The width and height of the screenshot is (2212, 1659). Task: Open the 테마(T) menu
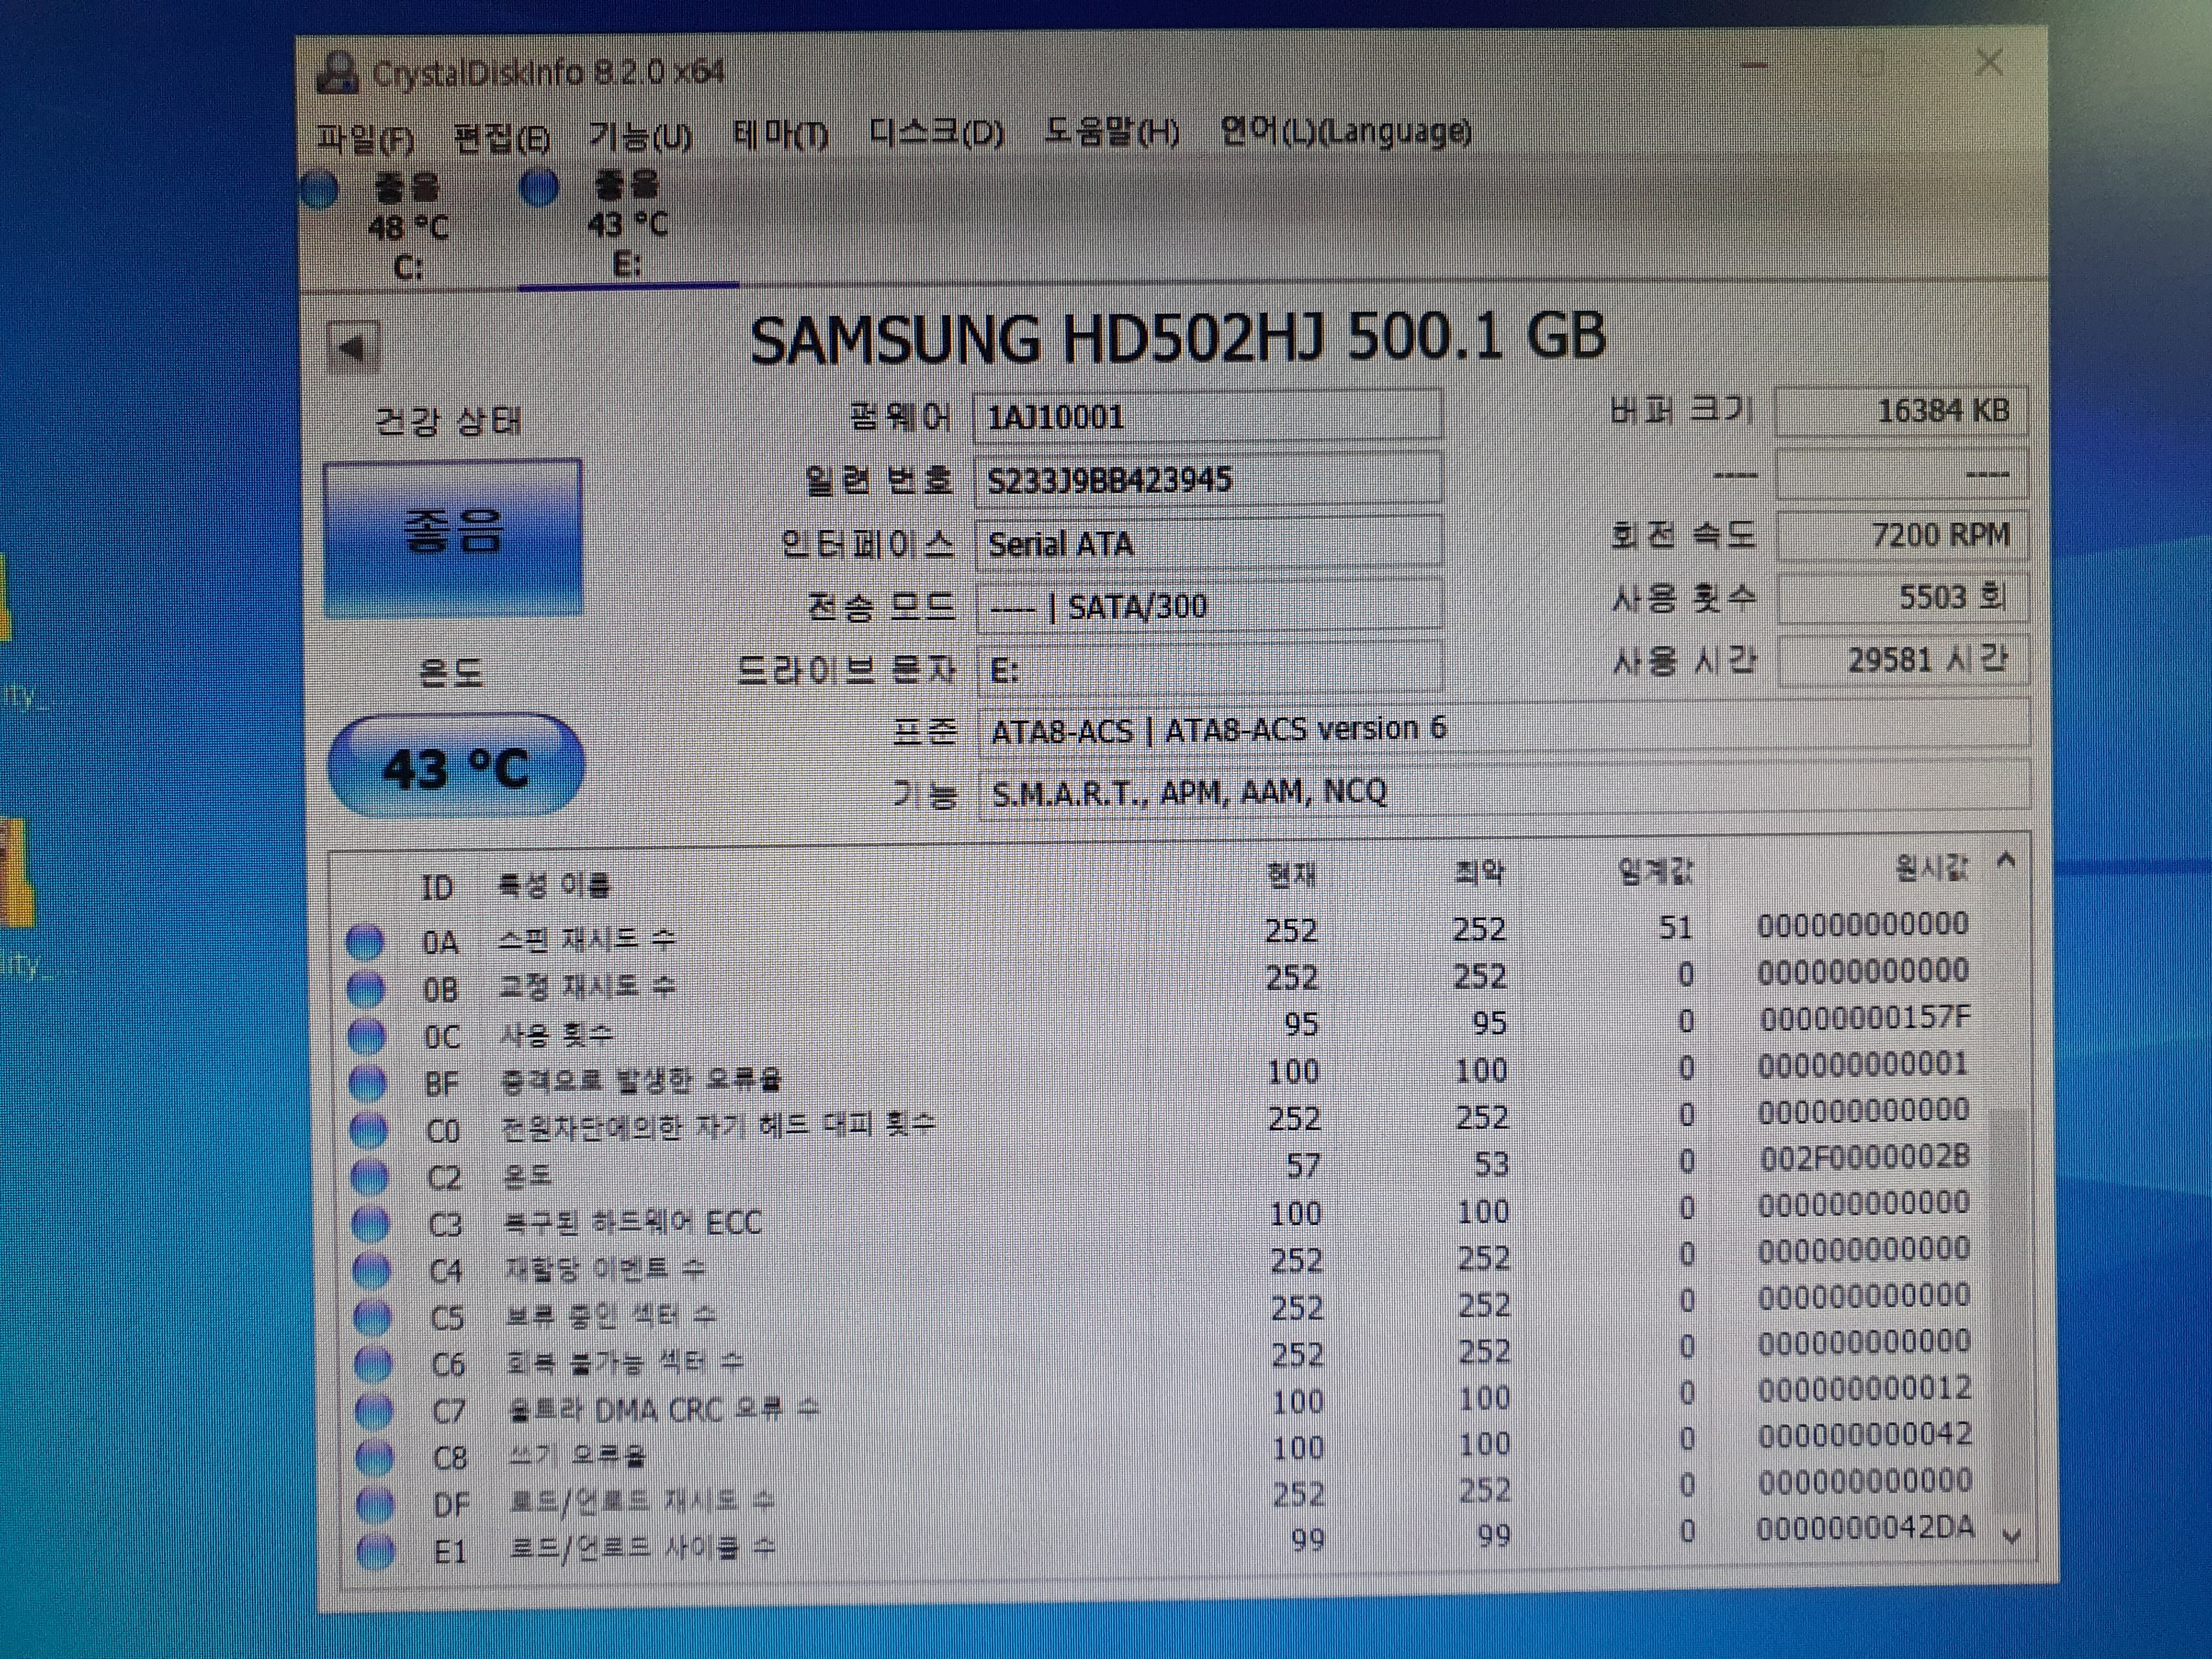[x=781, y=134]
